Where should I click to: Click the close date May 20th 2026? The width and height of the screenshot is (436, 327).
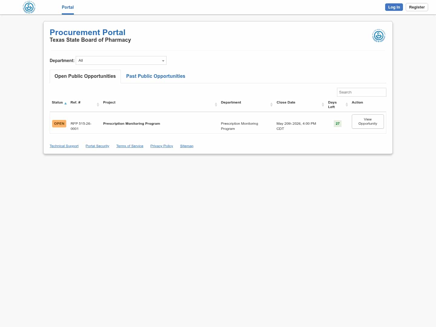pyautogui.click(x=296, y=126)
